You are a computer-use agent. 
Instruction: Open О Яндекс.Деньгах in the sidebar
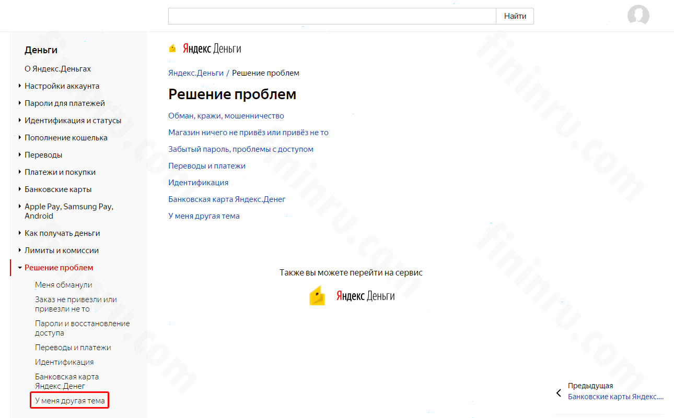point(57,69)
